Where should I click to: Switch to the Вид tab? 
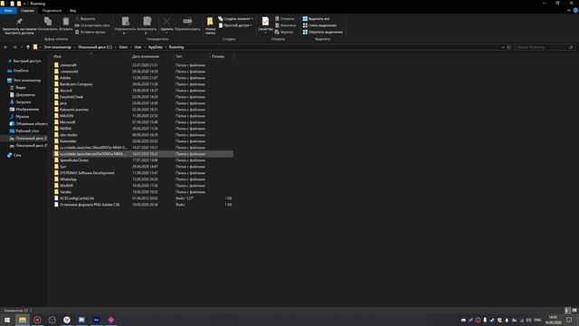72,11
